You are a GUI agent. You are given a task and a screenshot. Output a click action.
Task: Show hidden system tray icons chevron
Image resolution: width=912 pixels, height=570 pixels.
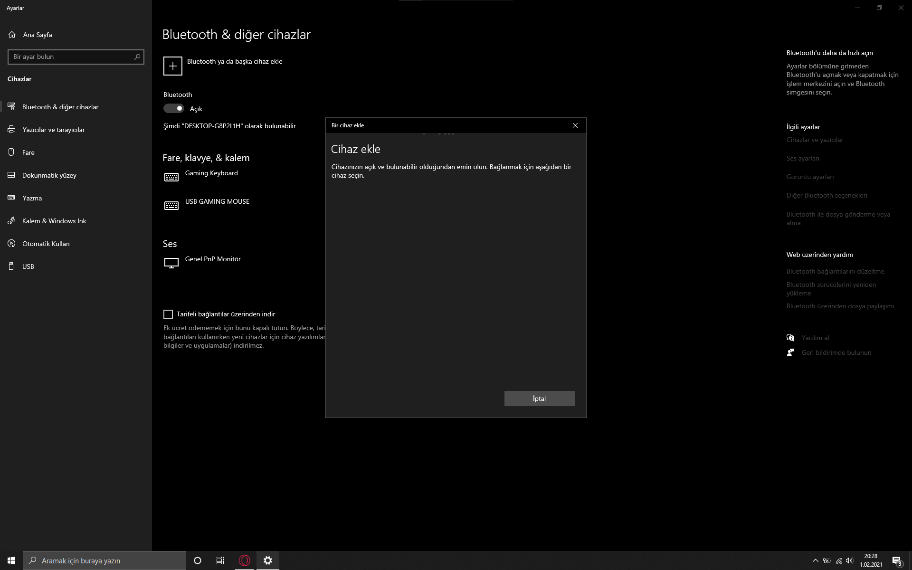815,560
